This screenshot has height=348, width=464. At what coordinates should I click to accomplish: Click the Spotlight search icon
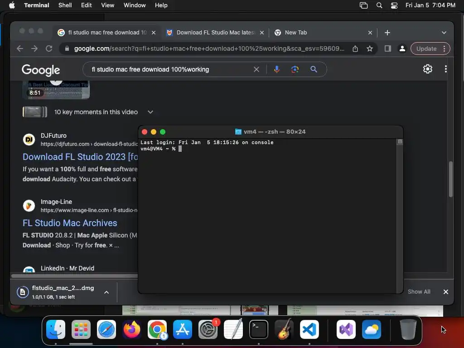tap(379, 5)
